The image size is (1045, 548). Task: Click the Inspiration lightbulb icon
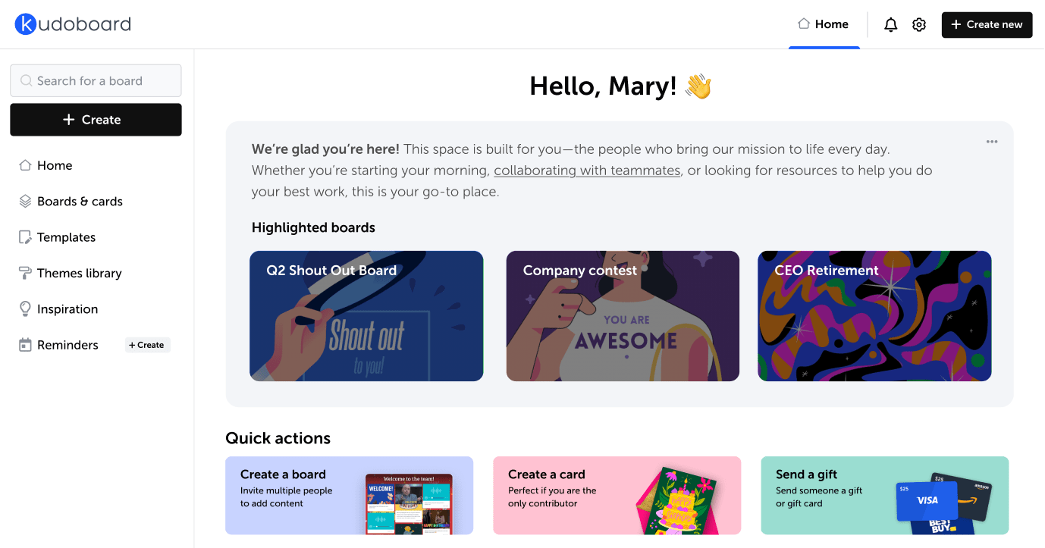click(25, 309)
